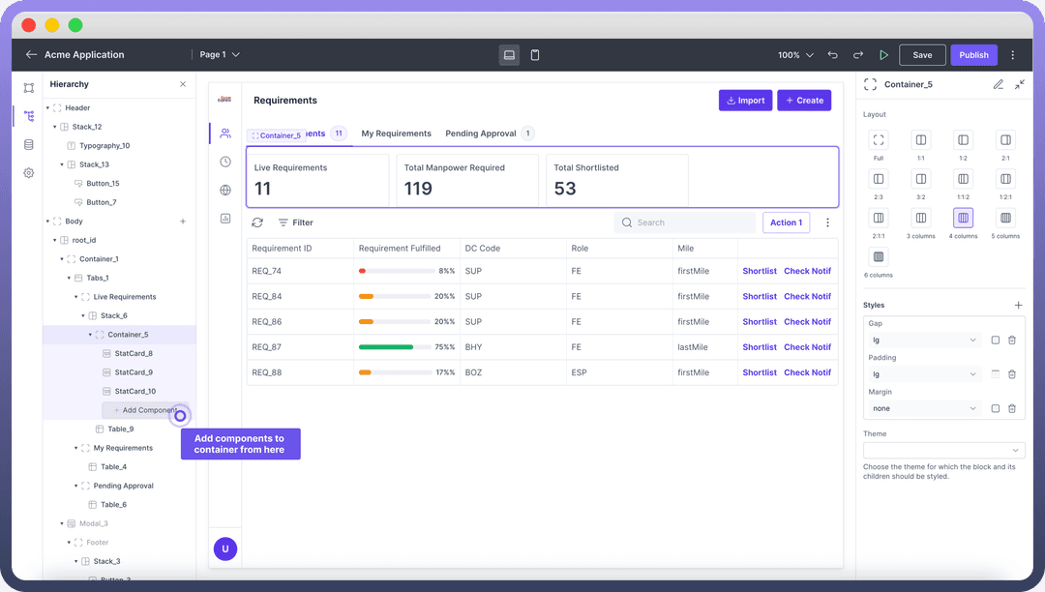The height and width of the screenshot is (592, 1045).
Task: Switch to mobile device preview icon
Action: [535, 55]
